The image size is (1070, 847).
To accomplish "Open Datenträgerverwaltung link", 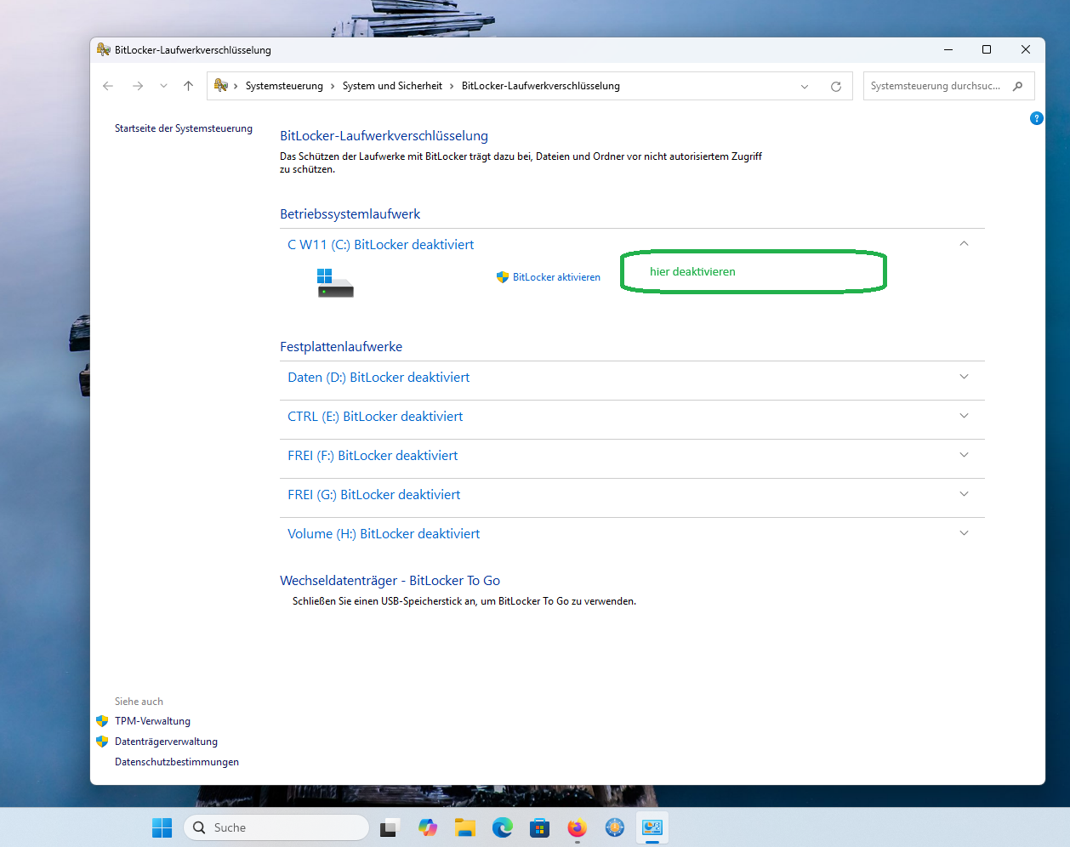I will pyautogui.click(x=166, y=742).
